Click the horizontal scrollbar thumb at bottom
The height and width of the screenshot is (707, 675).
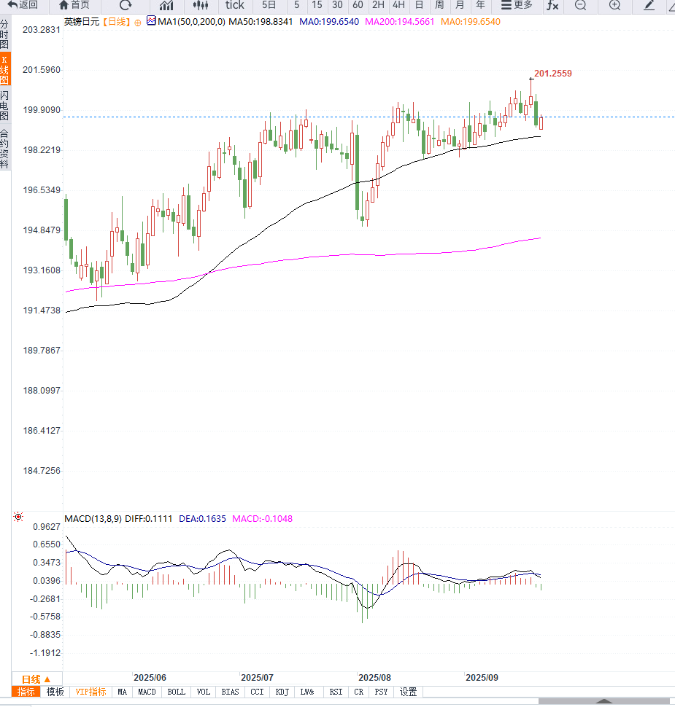(604, 701)
